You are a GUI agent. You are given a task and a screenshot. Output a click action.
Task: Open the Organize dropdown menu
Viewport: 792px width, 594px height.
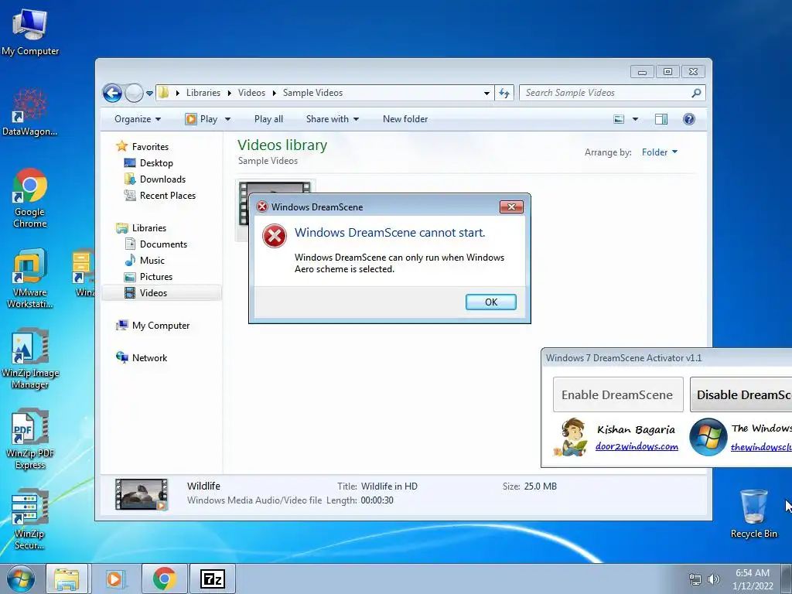[x=138, y=119]
